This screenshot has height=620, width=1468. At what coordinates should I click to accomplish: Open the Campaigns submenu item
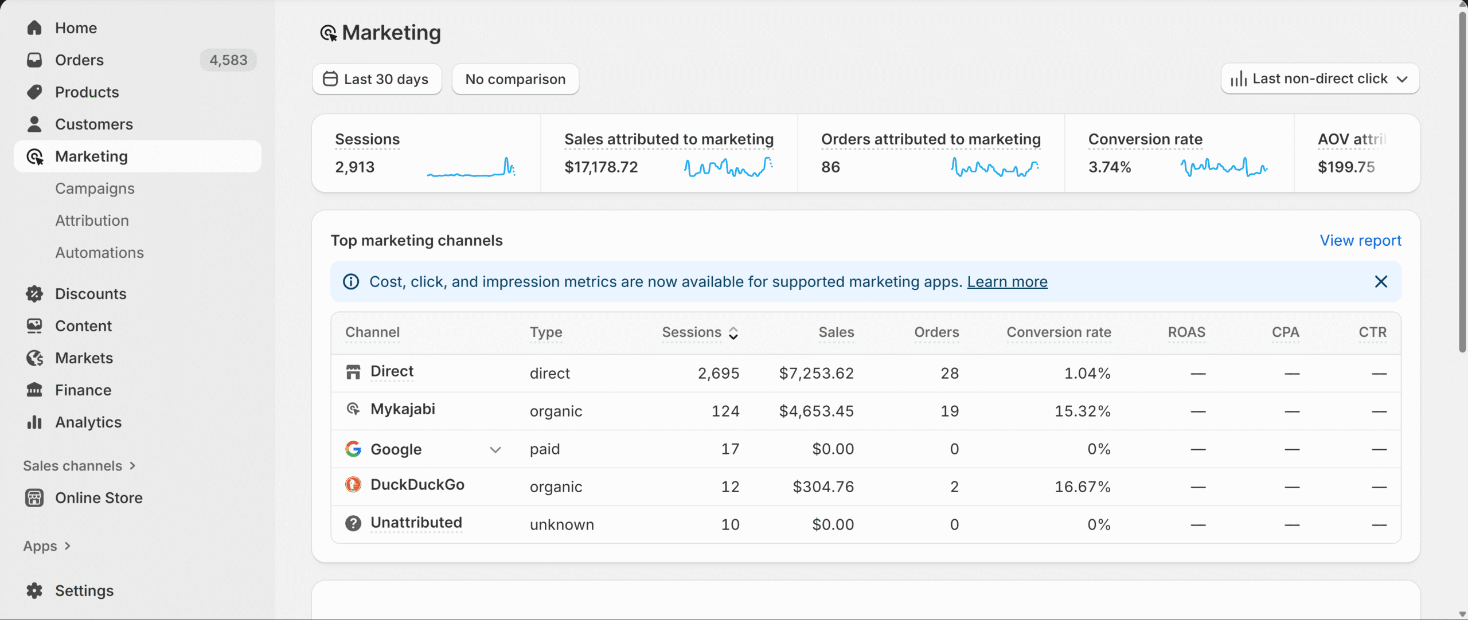pyautogui.click(x=95, y=189)
